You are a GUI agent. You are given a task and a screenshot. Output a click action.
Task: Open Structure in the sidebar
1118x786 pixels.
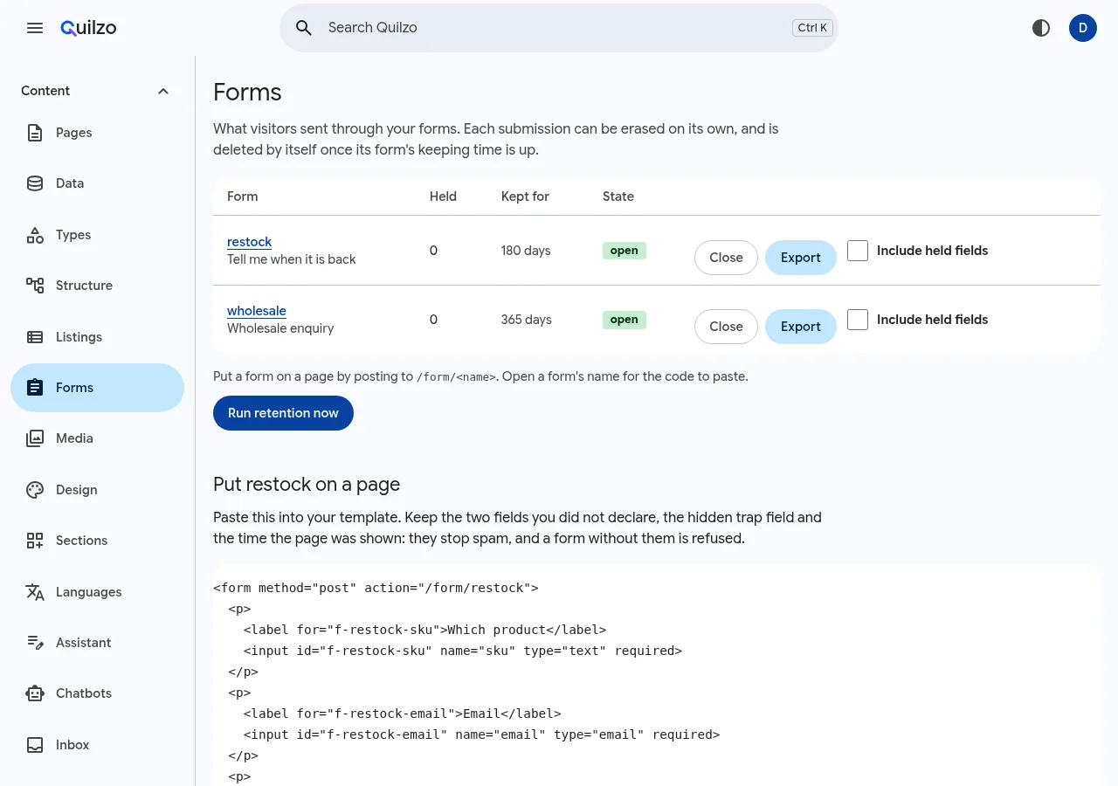pyautogui.click(x=97, y=286)
